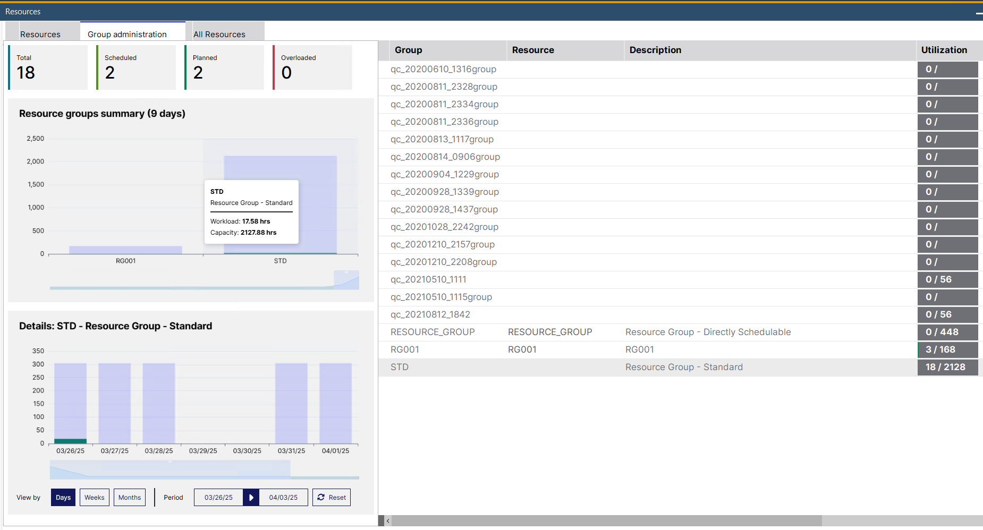Screen dimensions: 983x530
Task: Click the Total 18 summary card
Action: point(47,67)
